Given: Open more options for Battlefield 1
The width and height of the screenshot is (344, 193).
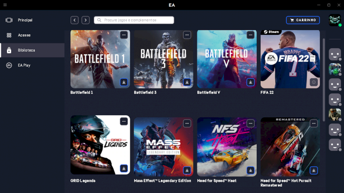Looking at the screenshot, I should (124, 35).
